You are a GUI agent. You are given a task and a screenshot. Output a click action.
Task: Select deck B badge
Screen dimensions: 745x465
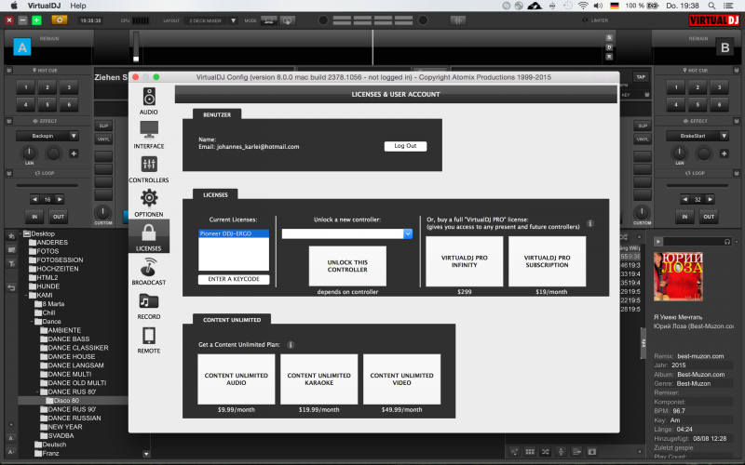tap(725, 47)
